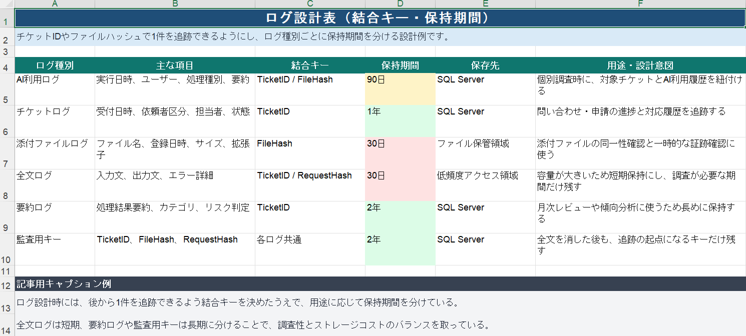Click the 結合キー header cell
Image resolution: width=746 pixels, height=336 pixels.
click(310, 65)
